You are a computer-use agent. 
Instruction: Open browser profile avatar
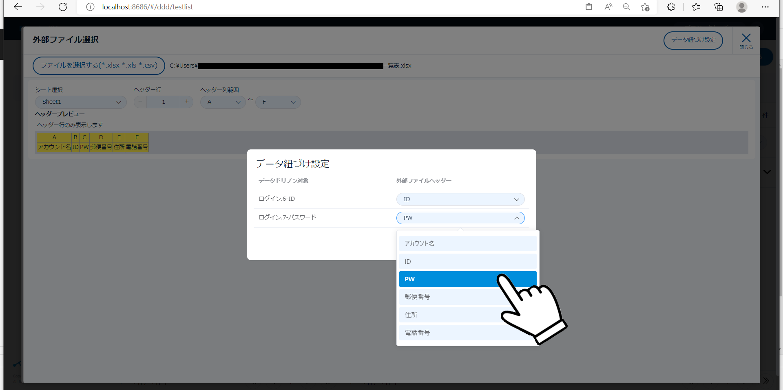[x=741, y=7]
